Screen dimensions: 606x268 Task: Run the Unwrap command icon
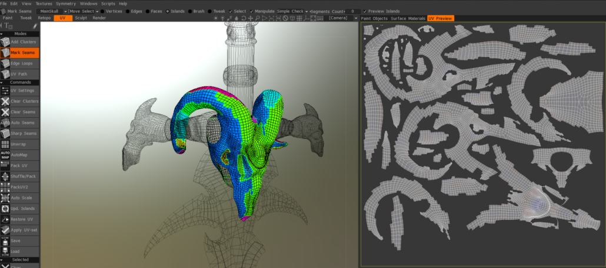tap(5, 144)
